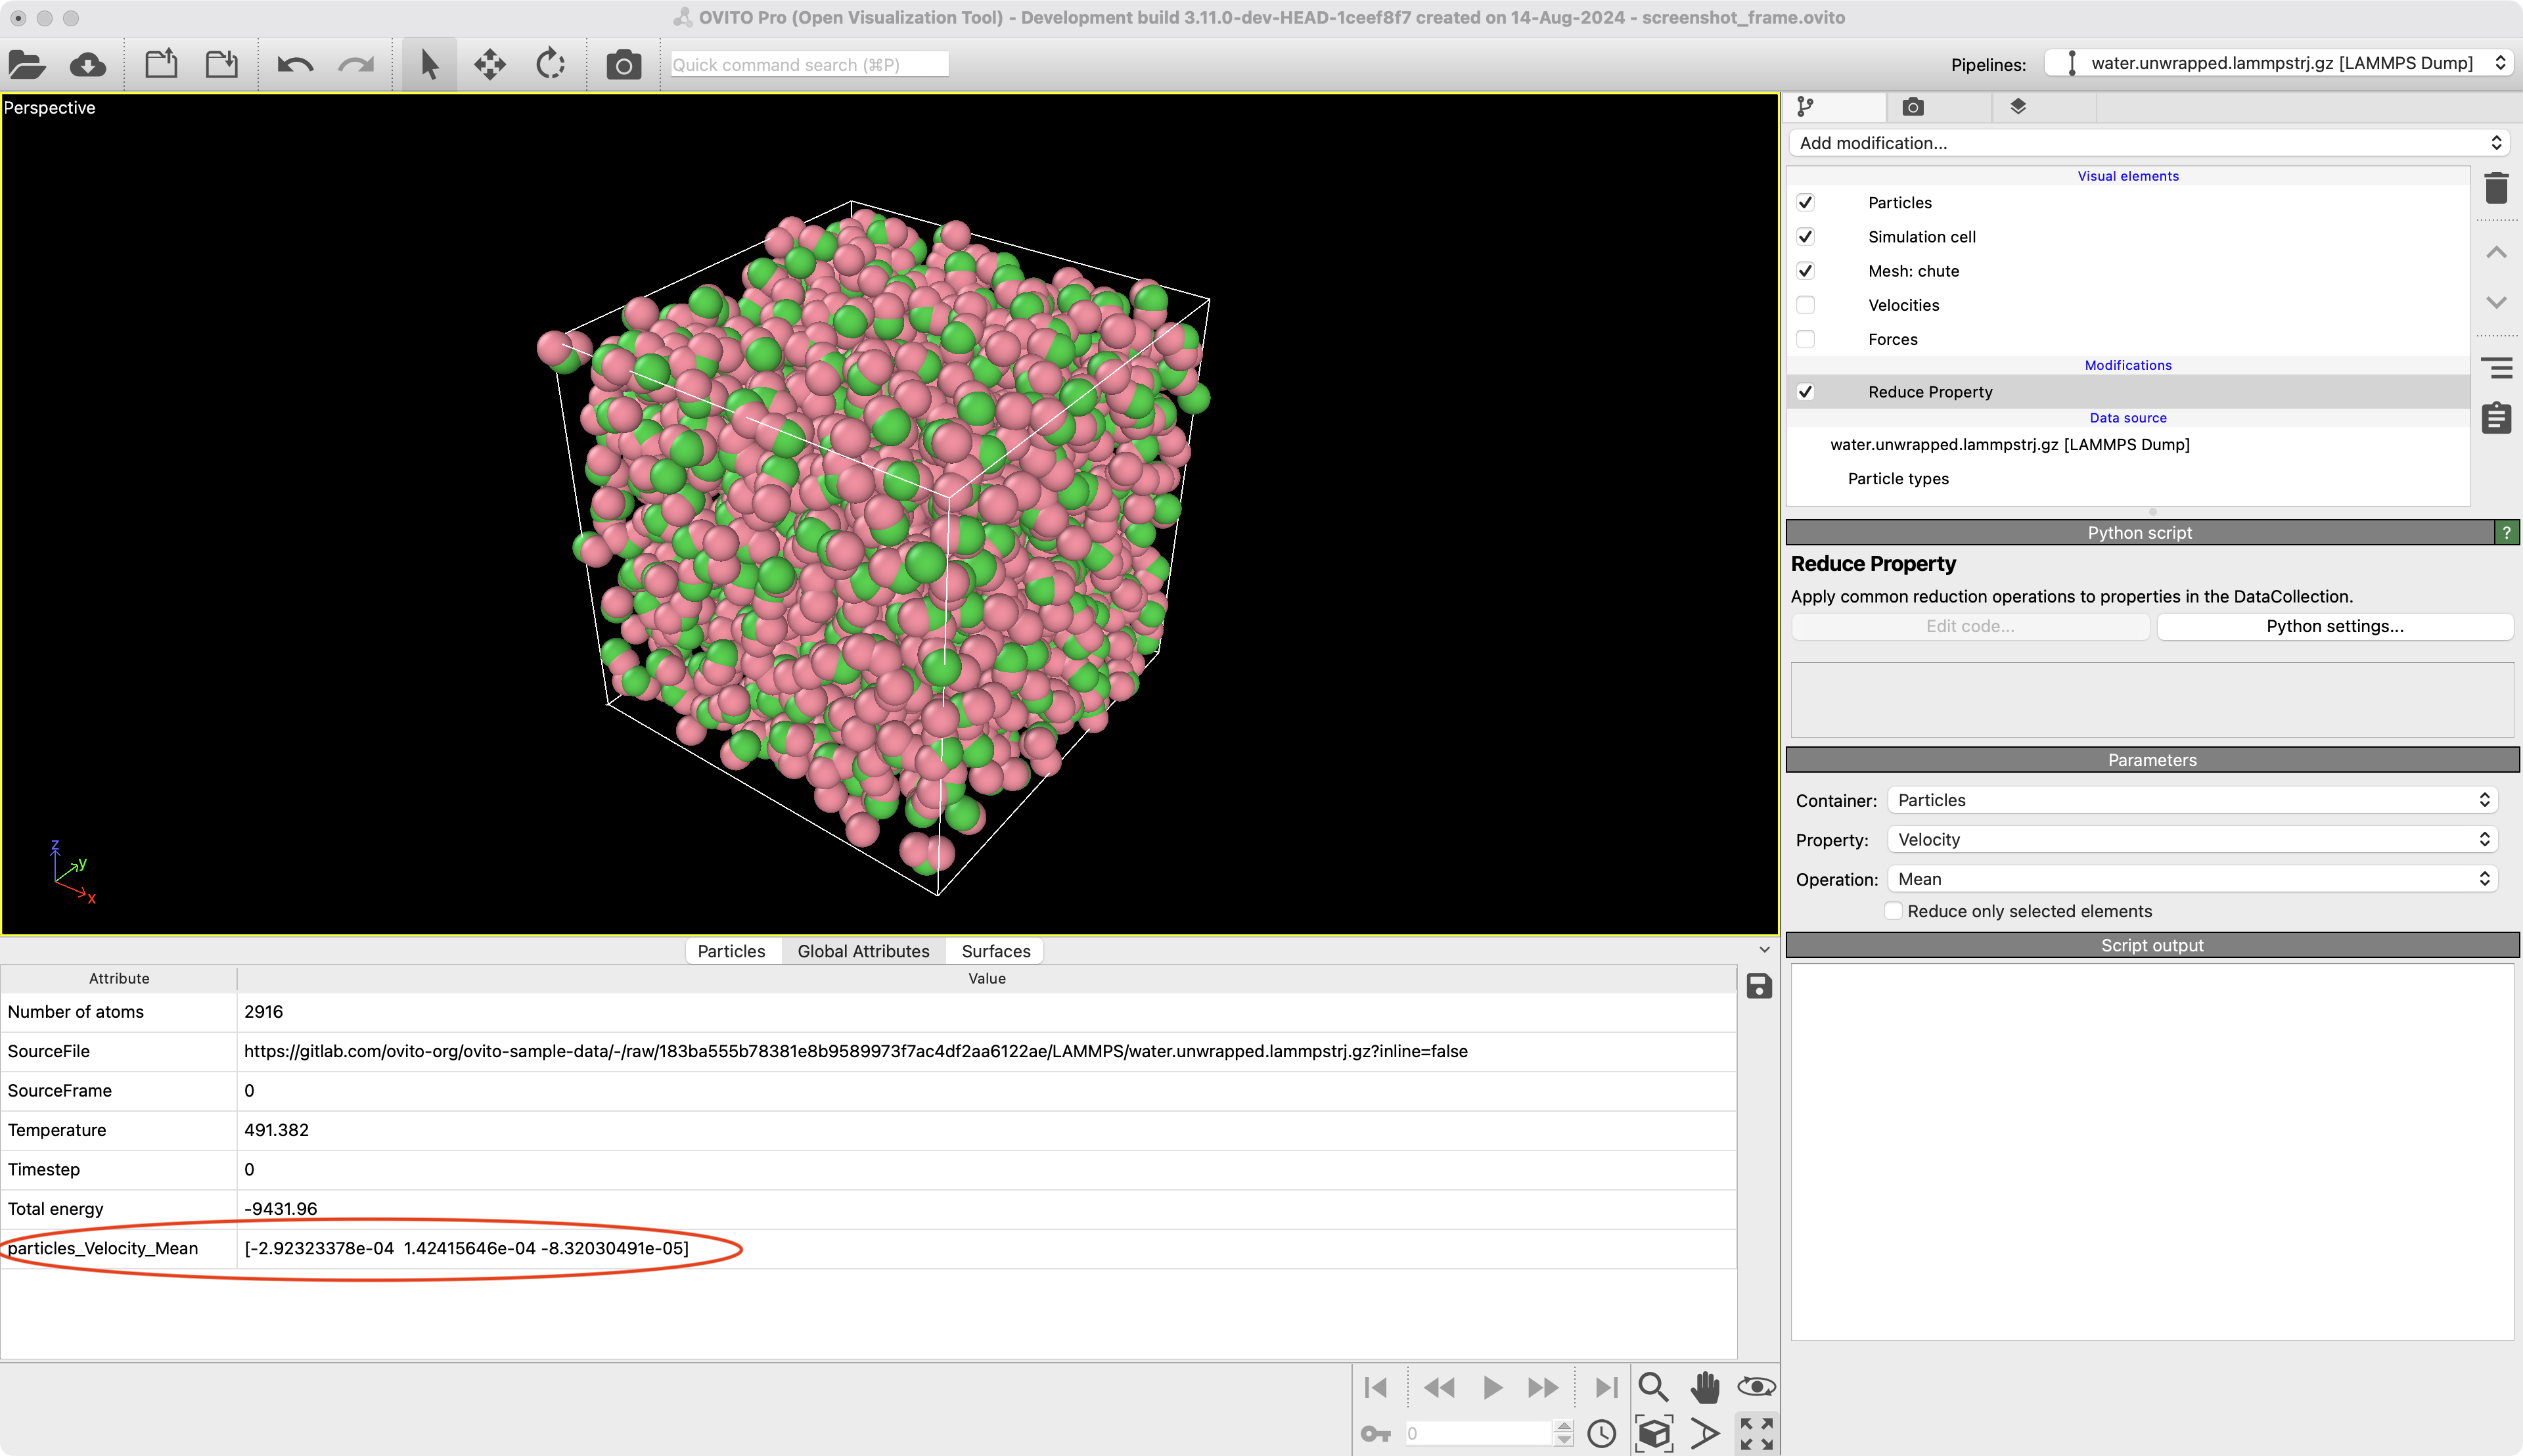Image resolution: width=2523 pixels, height=1456 pixels.
Task: Switch to the Surfaces inspector tab
Action: click(x=996, y=951)
